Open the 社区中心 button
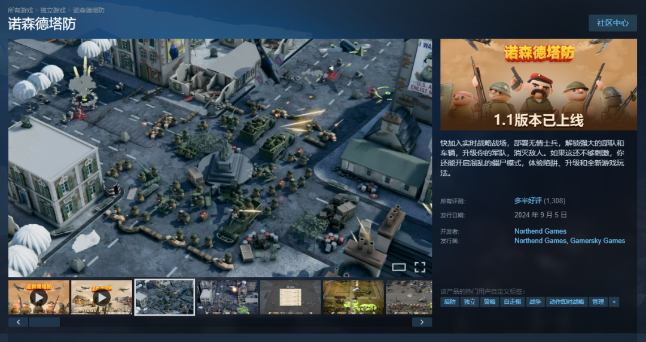 [613, 23]
